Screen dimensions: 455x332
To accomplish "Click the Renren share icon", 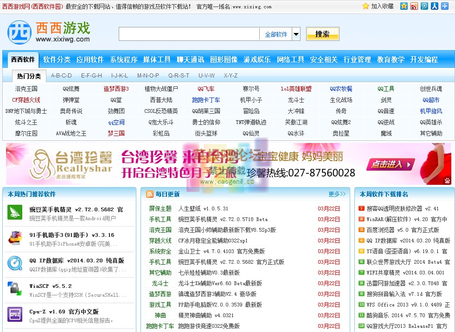I will [434, 6].
